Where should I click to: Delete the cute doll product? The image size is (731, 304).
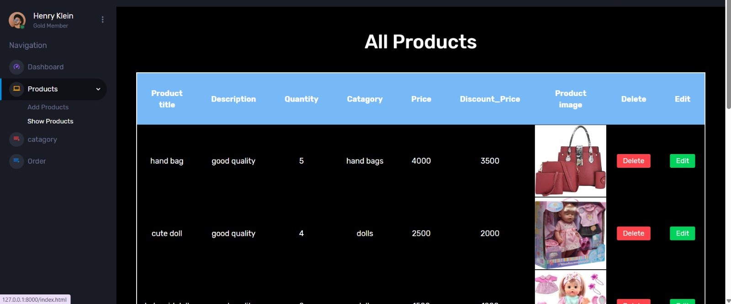633,233
